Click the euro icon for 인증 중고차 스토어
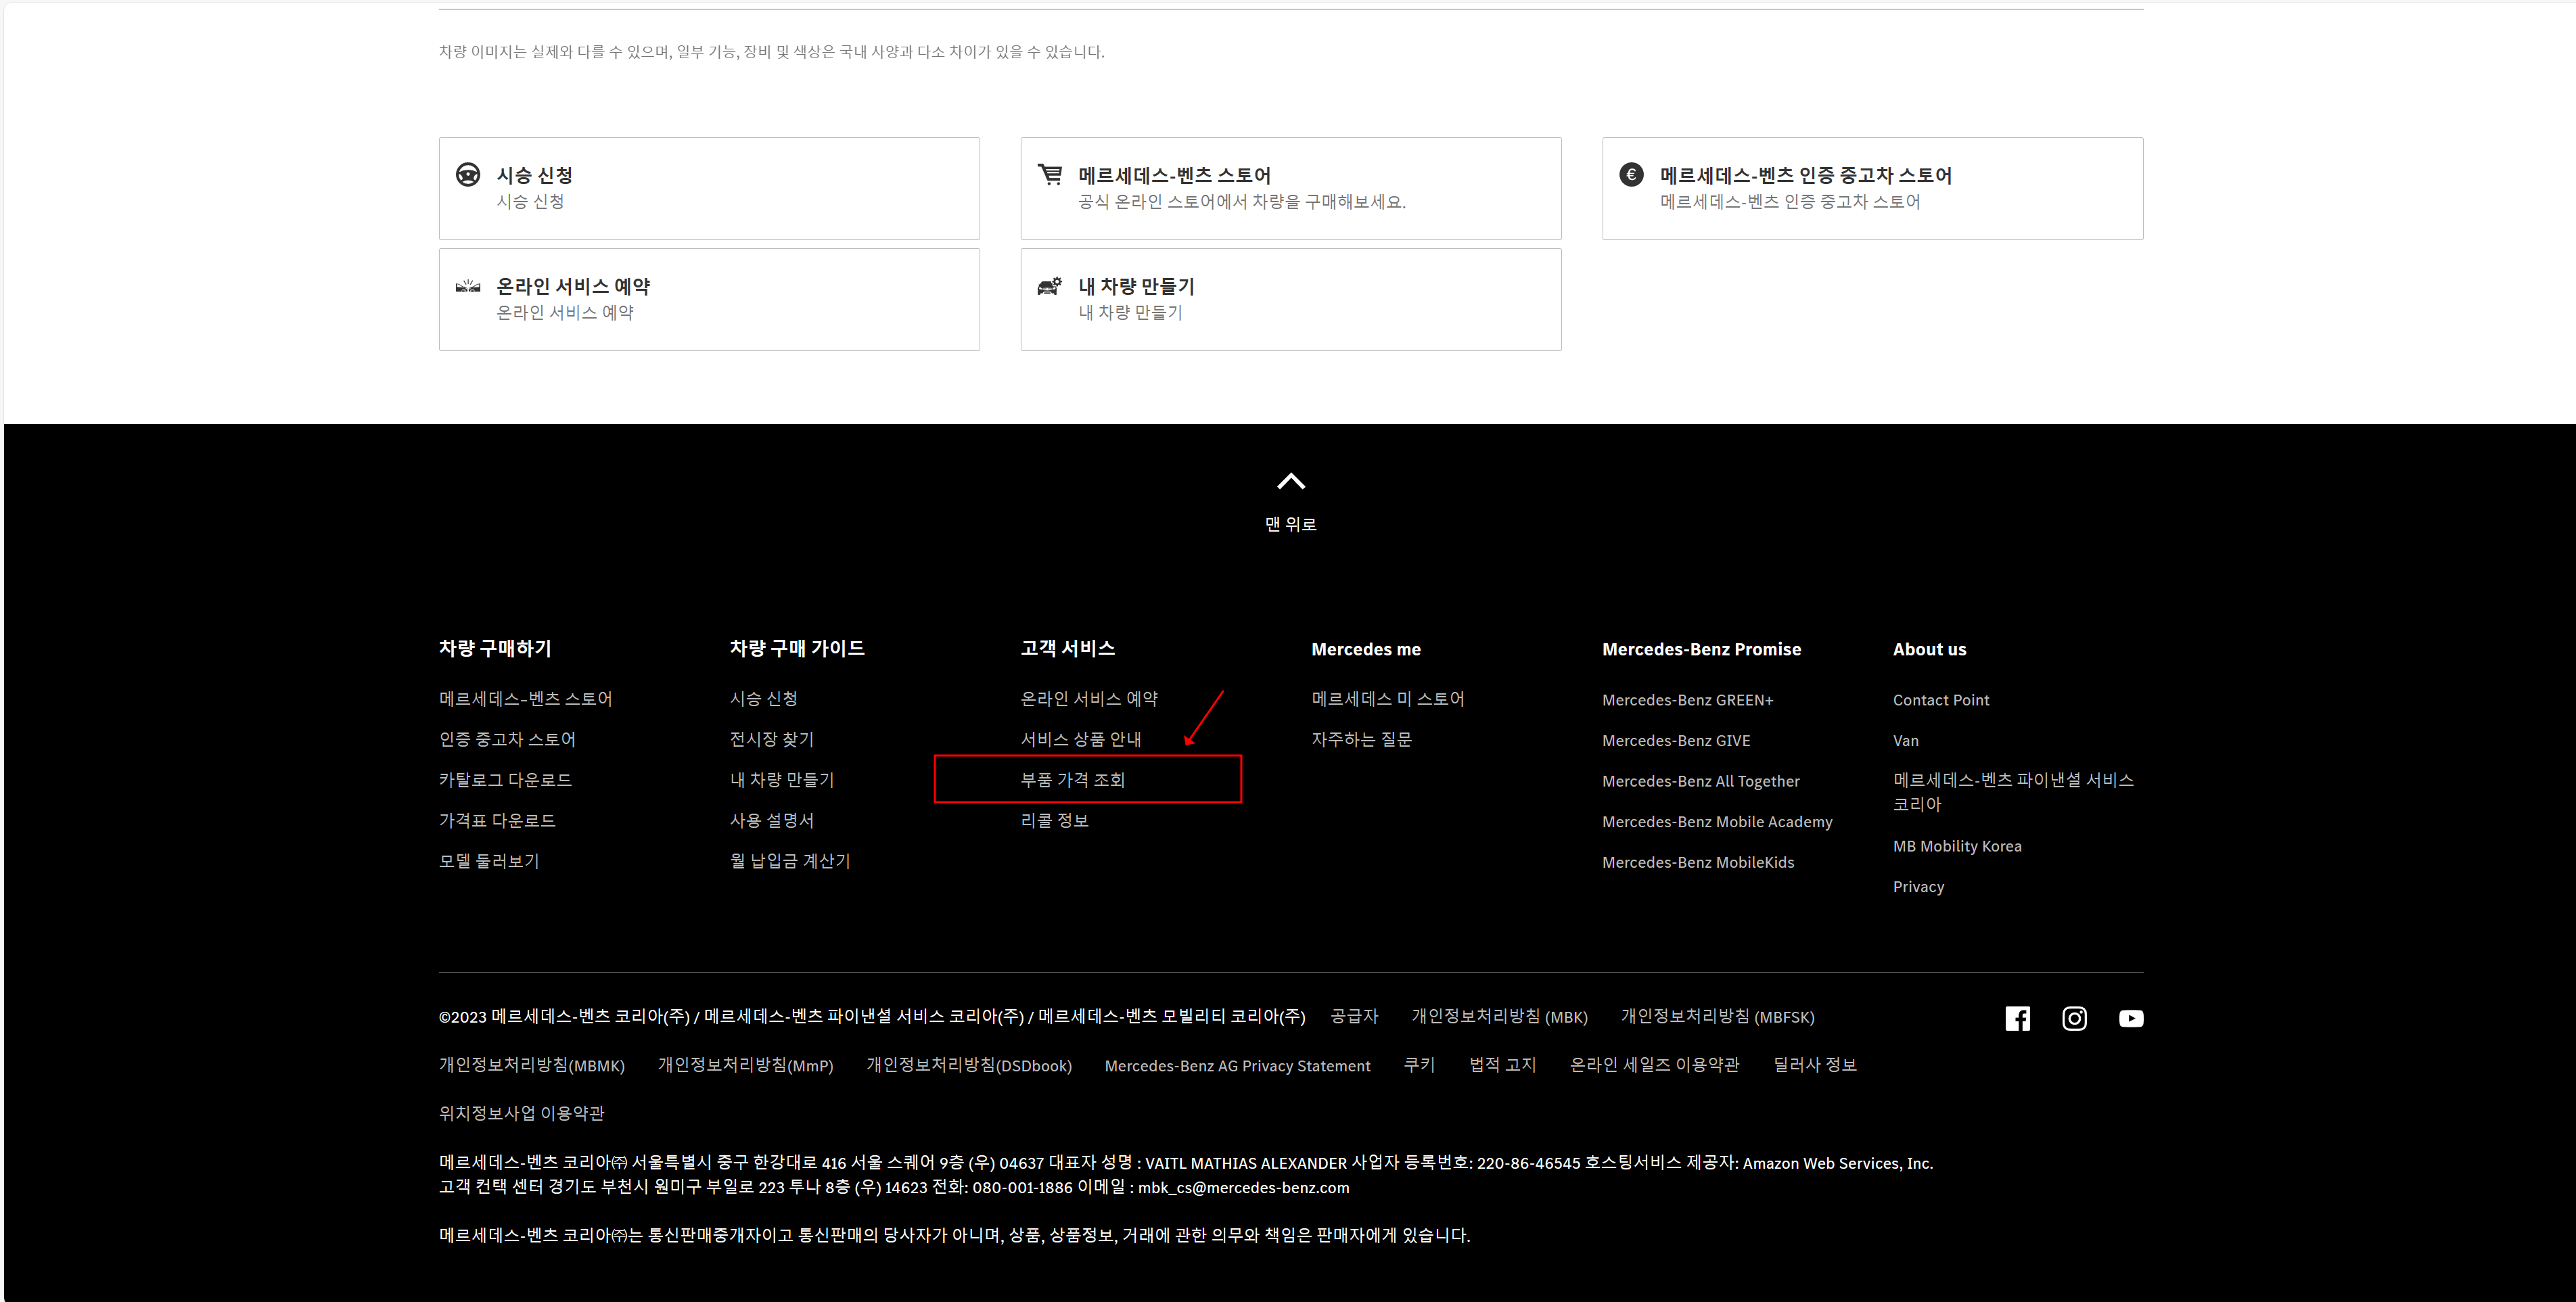 pyautogui.click(x=1631, y=175)
